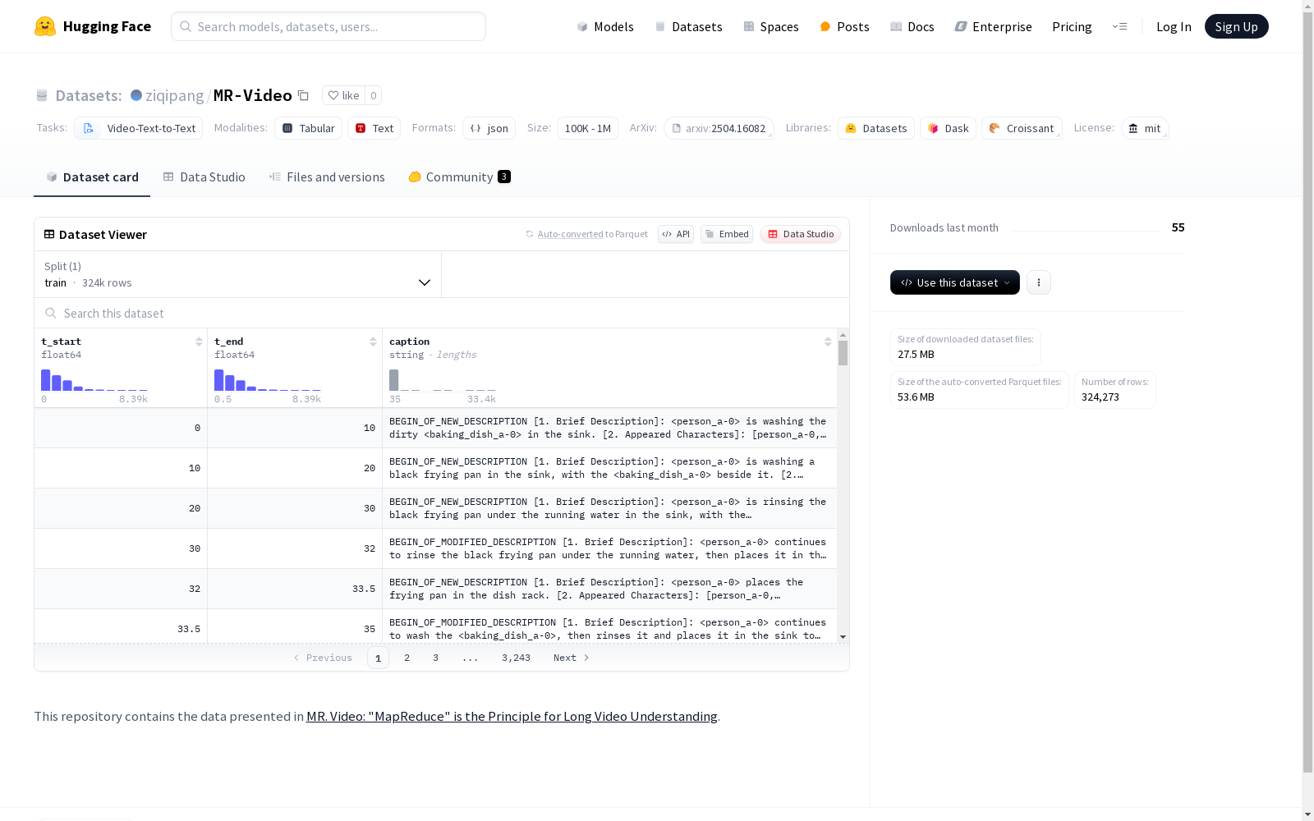Click the Sign Up button

coord(1236,26)
